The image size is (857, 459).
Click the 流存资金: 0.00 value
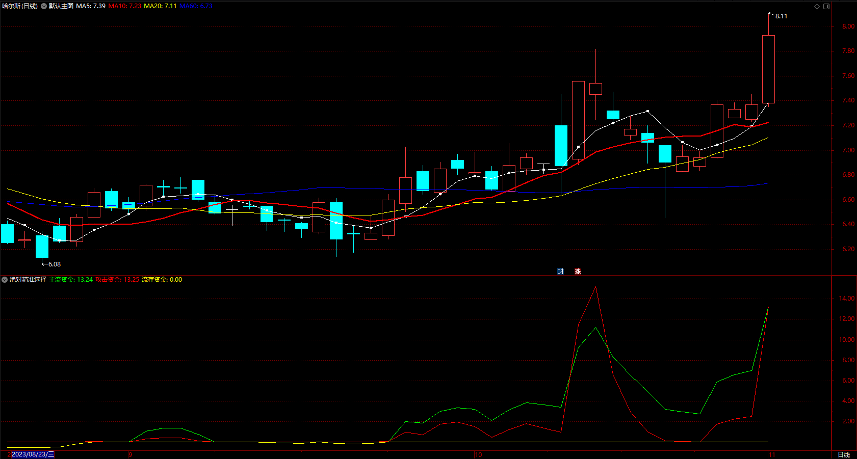tap(162, 280)
